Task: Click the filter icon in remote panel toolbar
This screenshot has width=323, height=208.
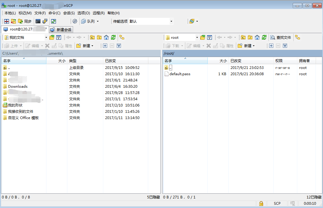Action: coord(210,38)
